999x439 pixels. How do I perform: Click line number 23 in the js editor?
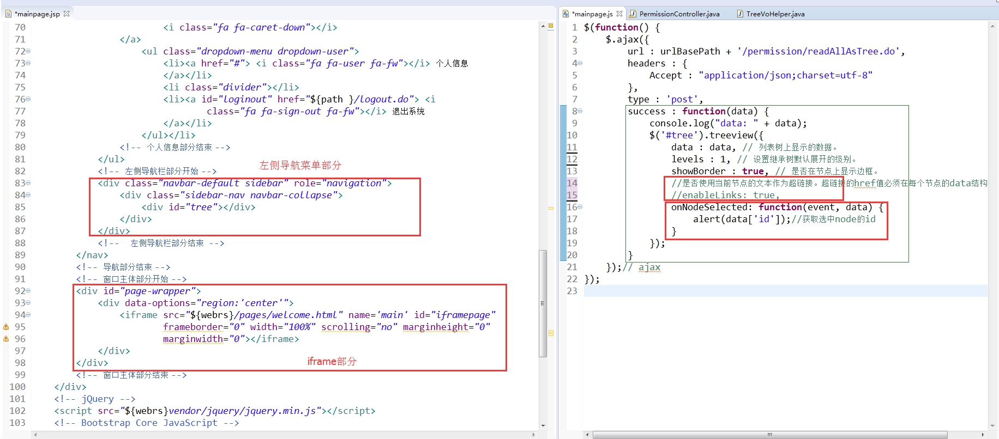(x=572, y=291)
